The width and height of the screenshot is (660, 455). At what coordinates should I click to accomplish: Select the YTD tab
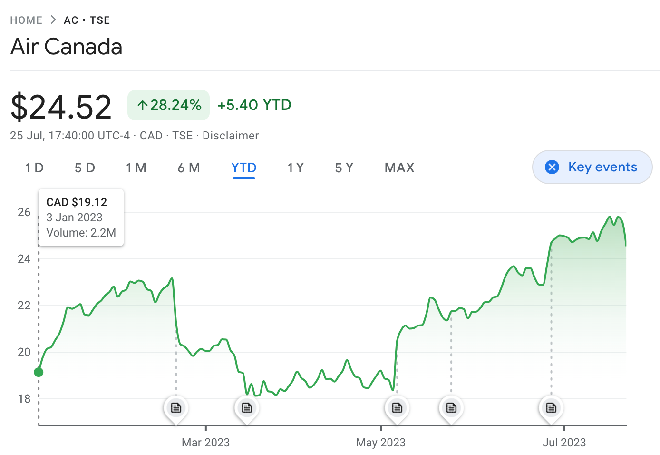(x=244, y=168)
